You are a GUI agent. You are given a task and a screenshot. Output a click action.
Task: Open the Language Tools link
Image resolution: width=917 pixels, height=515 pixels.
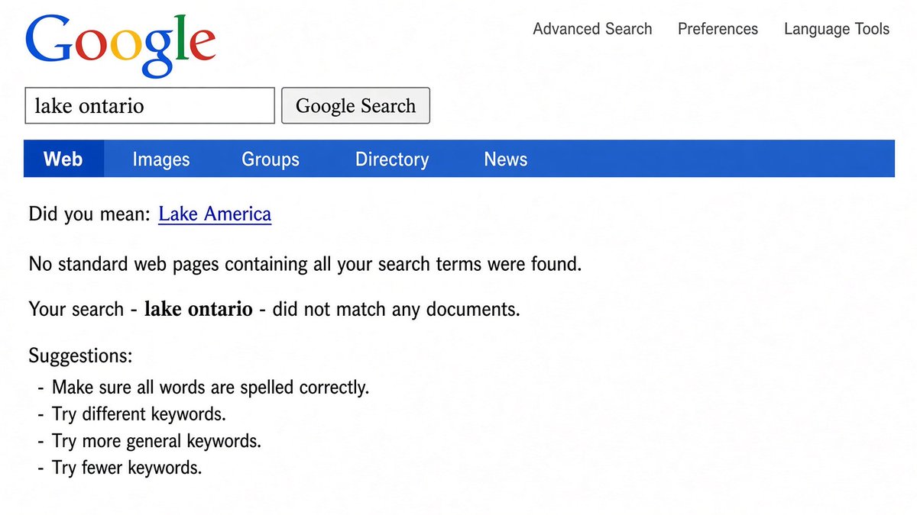click(837, 30)
